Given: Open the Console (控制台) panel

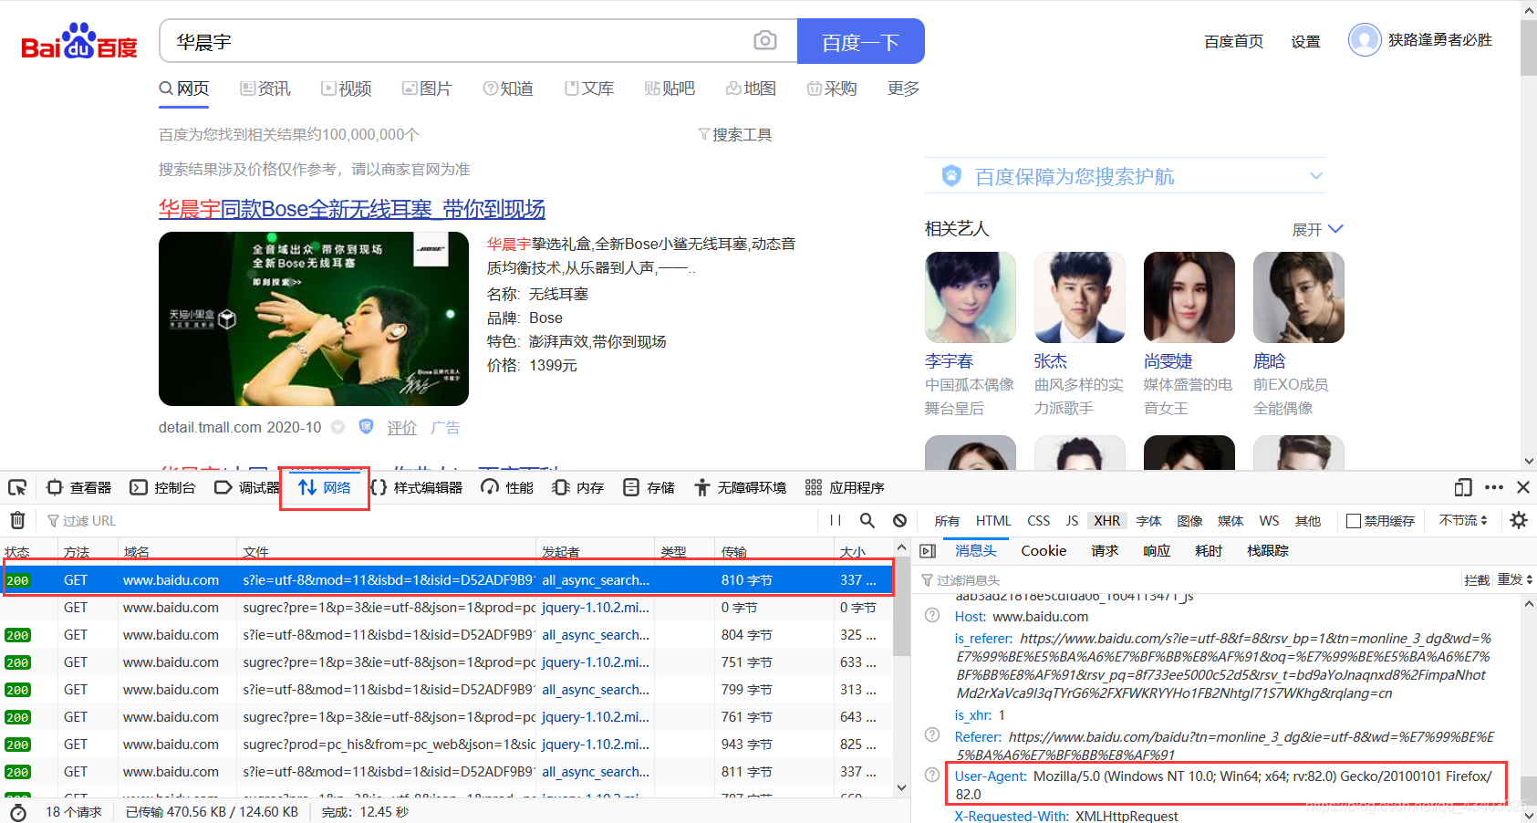Looking at the screenshot, I should point(163,487).
